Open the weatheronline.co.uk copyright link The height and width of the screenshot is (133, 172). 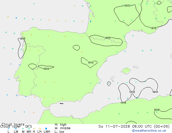(x=149, y=131)
